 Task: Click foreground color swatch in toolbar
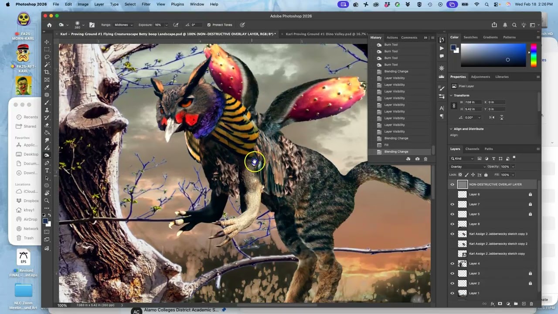tap(45, 222)
